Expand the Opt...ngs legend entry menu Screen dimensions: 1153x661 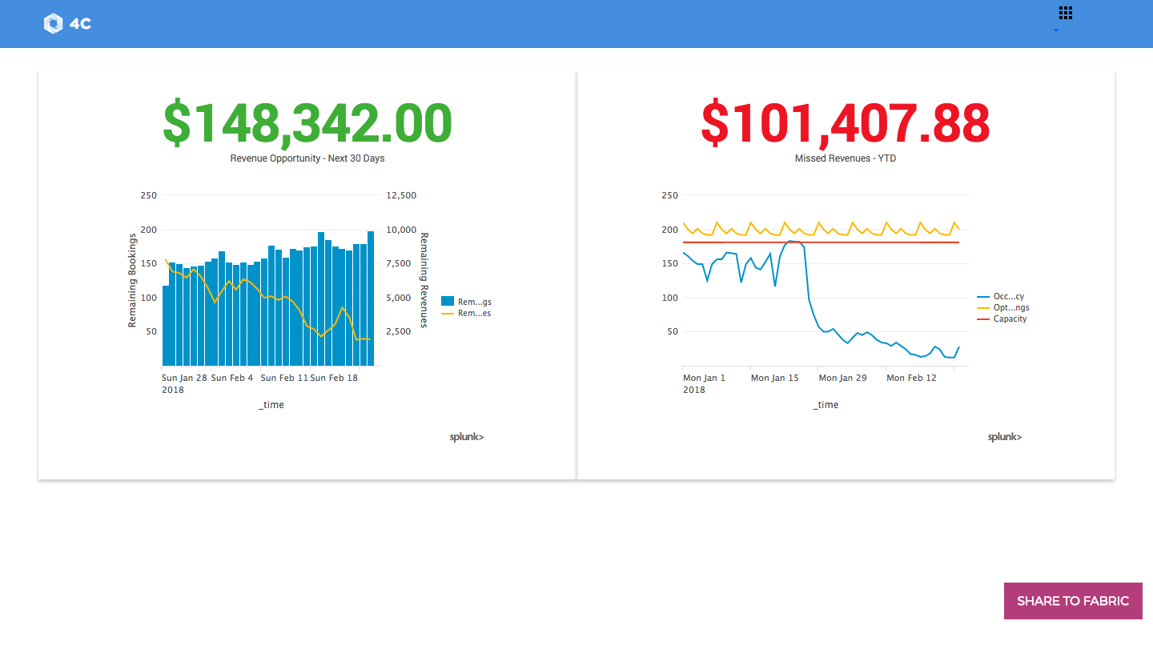1011,307
